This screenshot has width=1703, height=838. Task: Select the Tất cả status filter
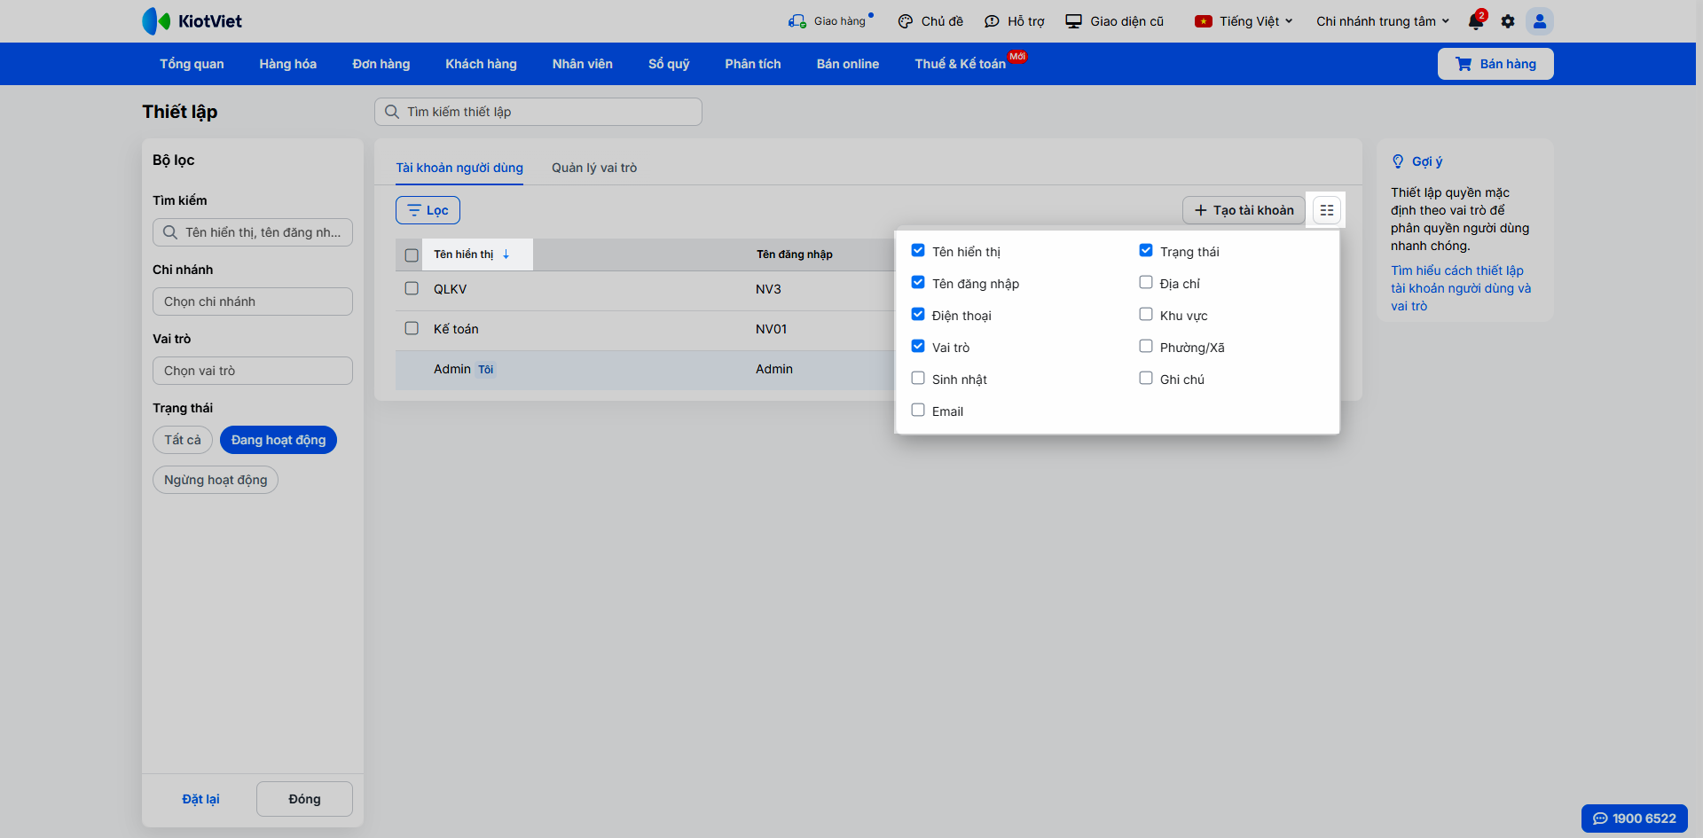tap(183, 440)
